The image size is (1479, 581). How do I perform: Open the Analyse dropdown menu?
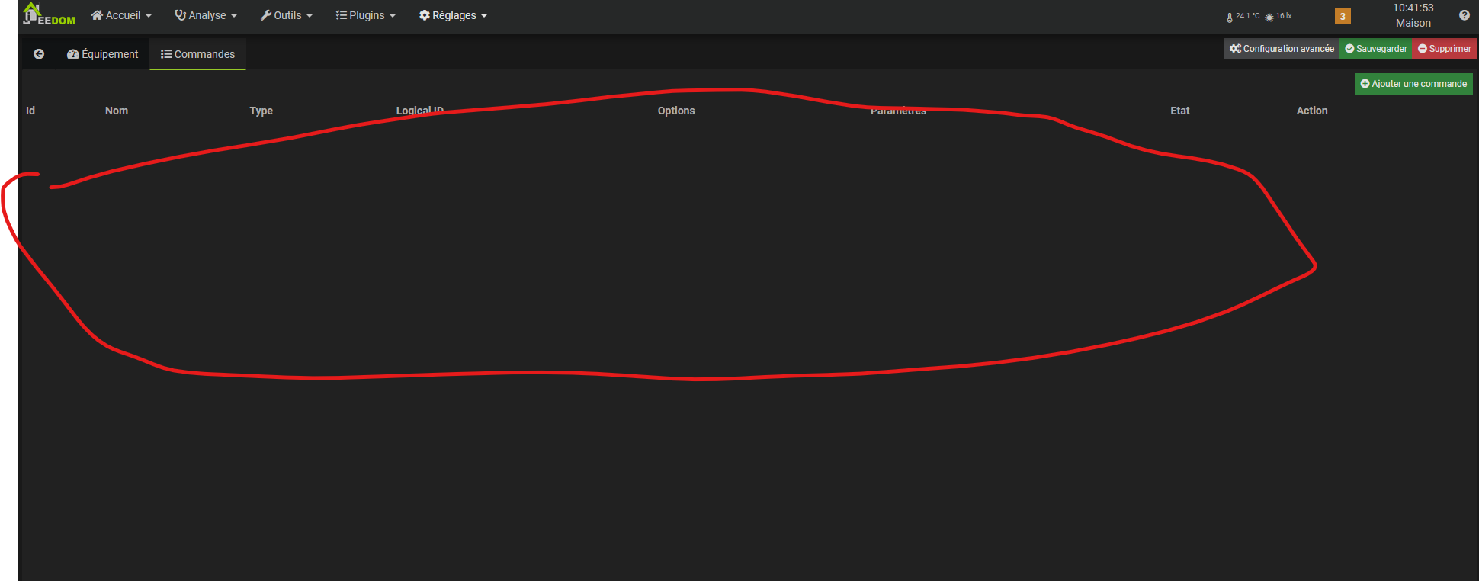207,15
